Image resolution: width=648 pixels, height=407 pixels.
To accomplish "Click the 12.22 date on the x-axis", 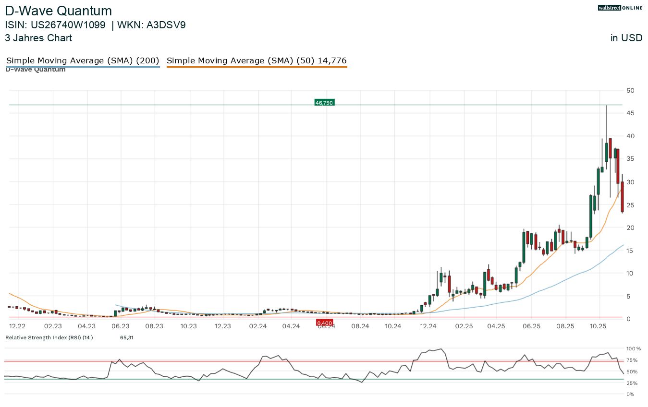I will click(x=17, y=326).
